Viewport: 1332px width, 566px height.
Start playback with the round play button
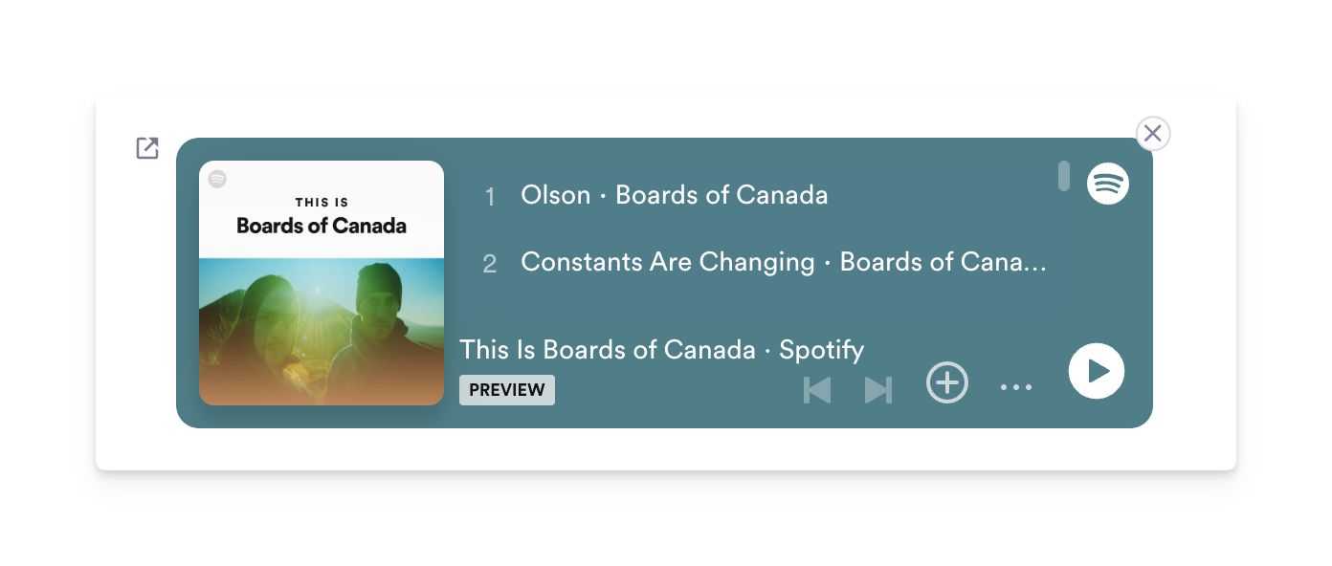(x=1097, y=371)
